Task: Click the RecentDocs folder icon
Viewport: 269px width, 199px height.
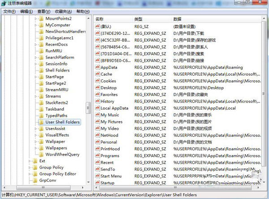Action: coord(41,44)
